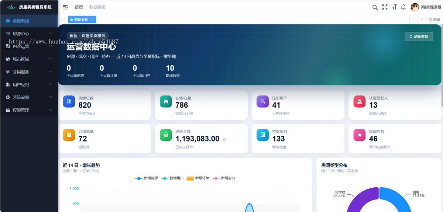
Task: Click the 权限管理 lock icon in sidebar
Action: (x=8, y=110)
